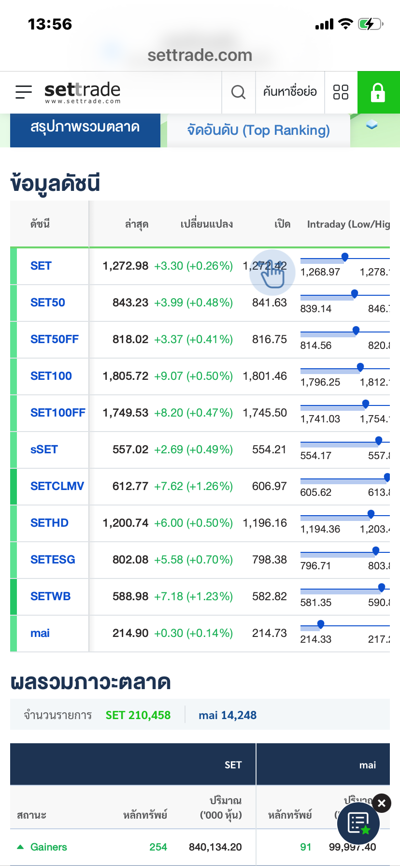400x866 pixels.
Task: Open the SETESG index link
Action: pyautogui.click(x=53, y=560)
